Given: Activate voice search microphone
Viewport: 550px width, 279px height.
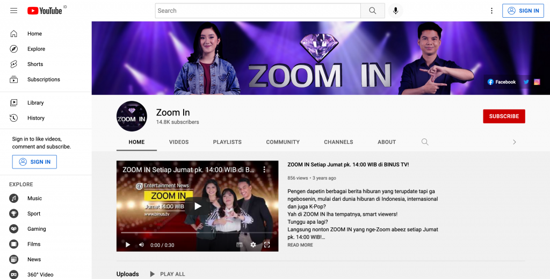Looking at the screenshot, I should point(395,11).
